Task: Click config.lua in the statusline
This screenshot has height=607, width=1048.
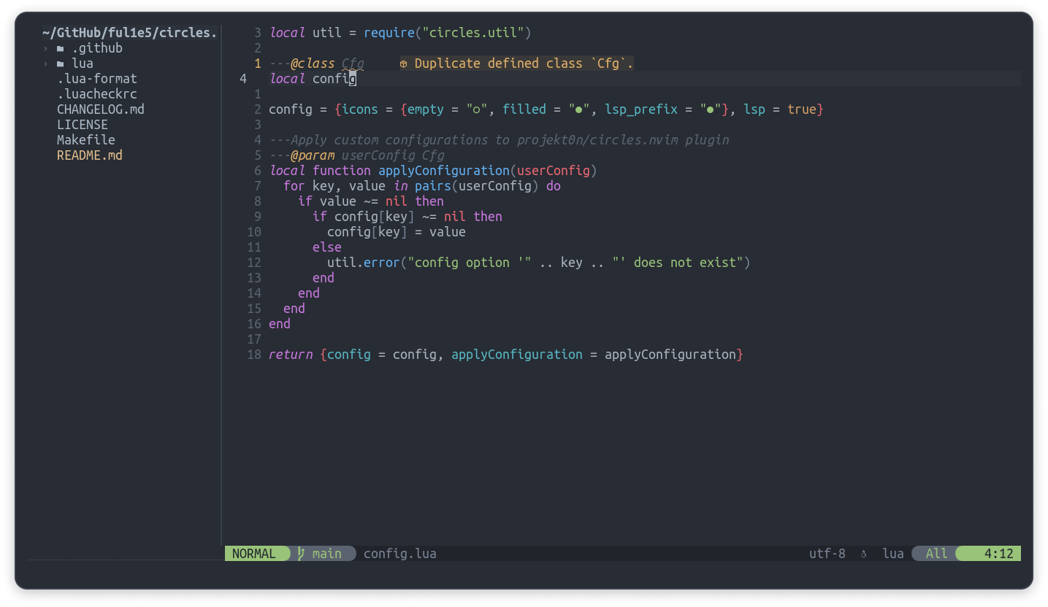Action: point(399,553)
